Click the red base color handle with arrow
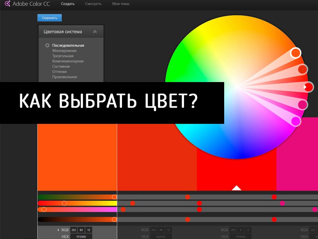The image size is (318, 239). 308,86
